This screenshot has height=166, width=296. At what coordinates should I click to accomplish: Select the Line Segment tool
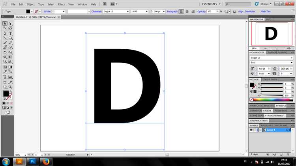coord(5,38)
